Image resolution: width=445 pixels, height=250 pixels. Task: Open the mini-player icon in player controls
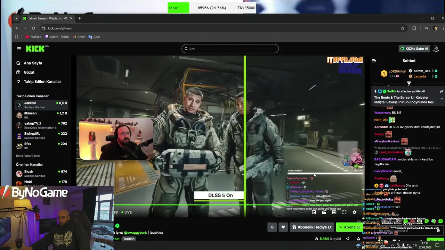314,212
